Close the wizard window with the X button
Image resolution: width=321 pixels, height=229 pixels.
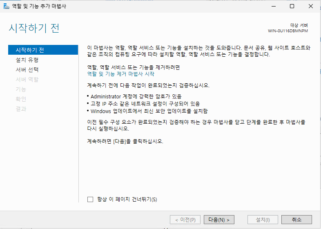[x=311, y=6]
